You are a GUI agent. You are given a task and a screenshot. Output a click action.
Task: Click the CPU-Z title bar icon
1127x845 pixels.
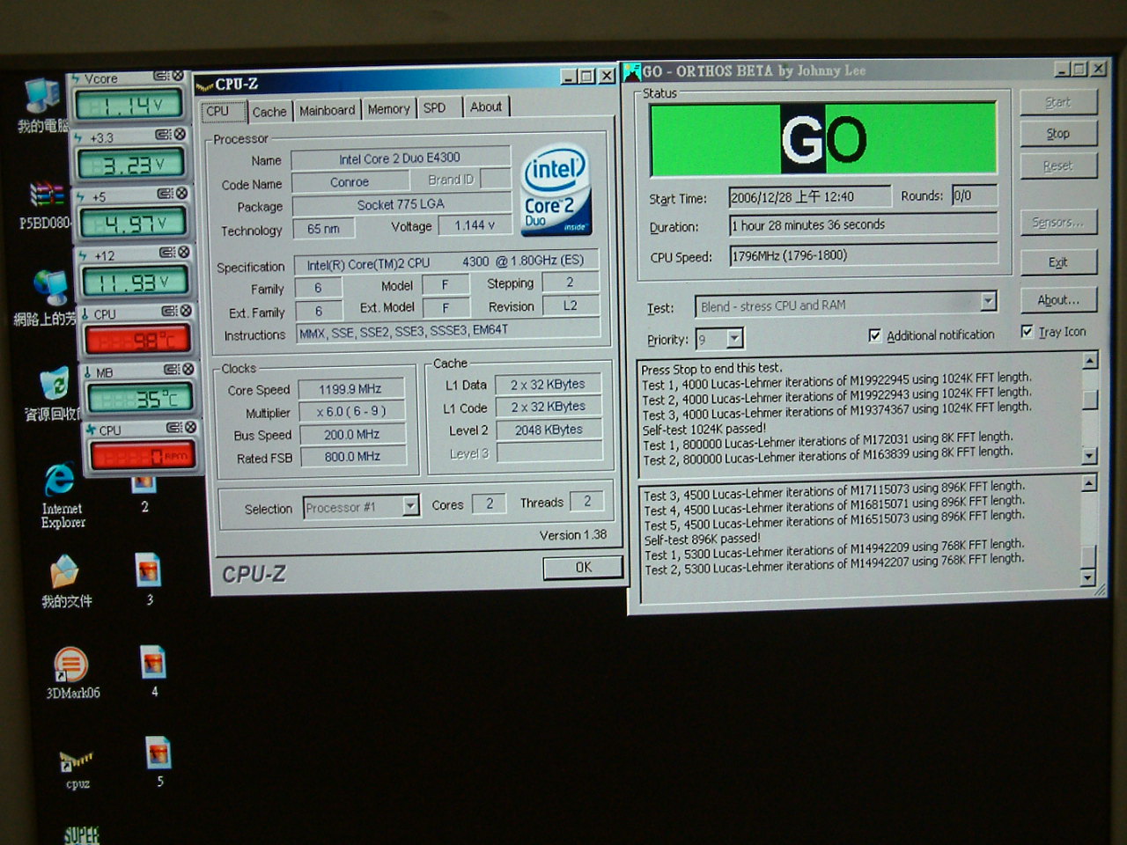204,85
